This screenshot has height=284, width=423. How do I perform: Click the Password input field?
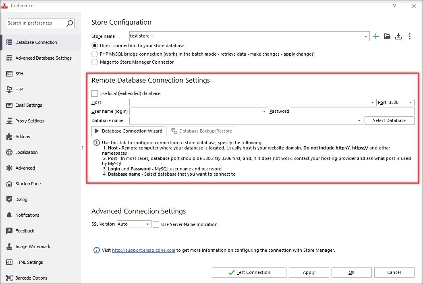click(352, 112)
